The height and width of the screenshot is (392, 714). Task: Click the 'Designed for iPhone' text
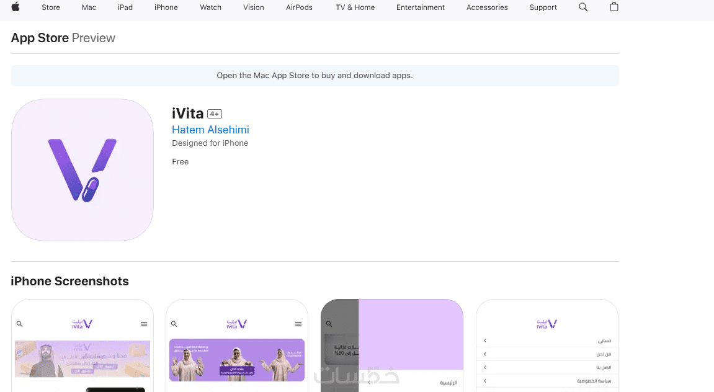(x=210, y=143)
